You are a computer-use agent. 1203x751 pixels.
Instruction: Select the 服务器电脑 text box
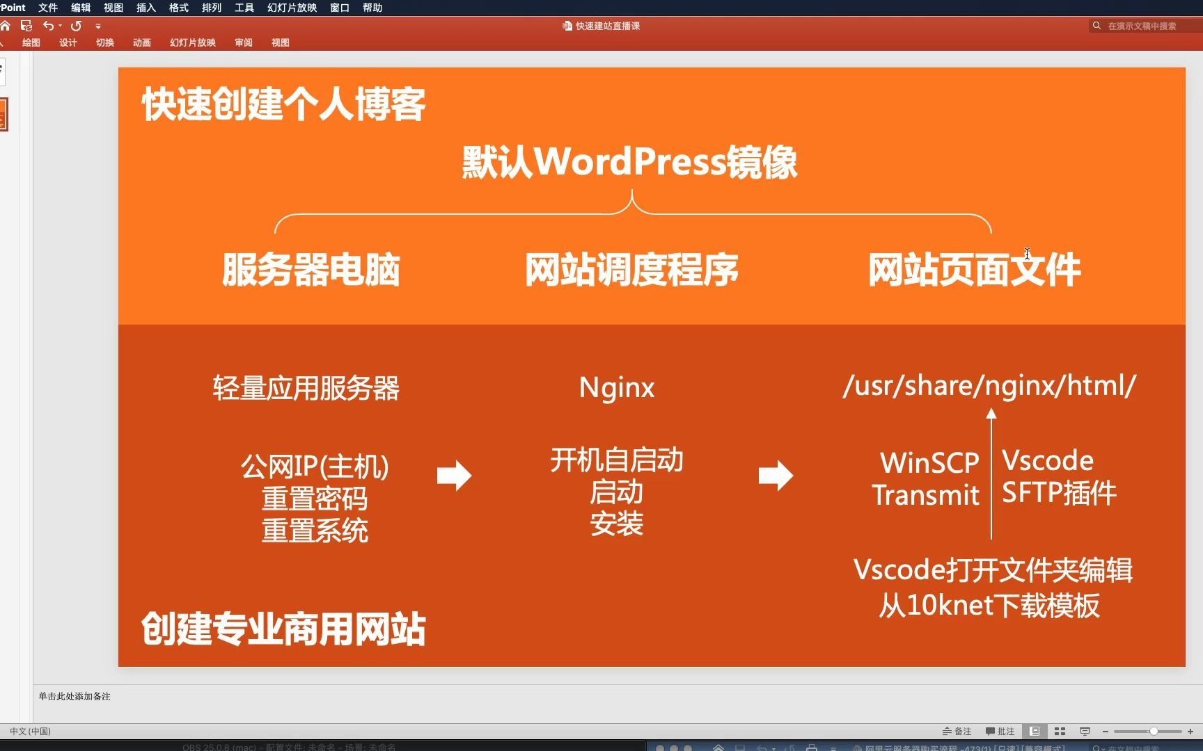point(310,270)
